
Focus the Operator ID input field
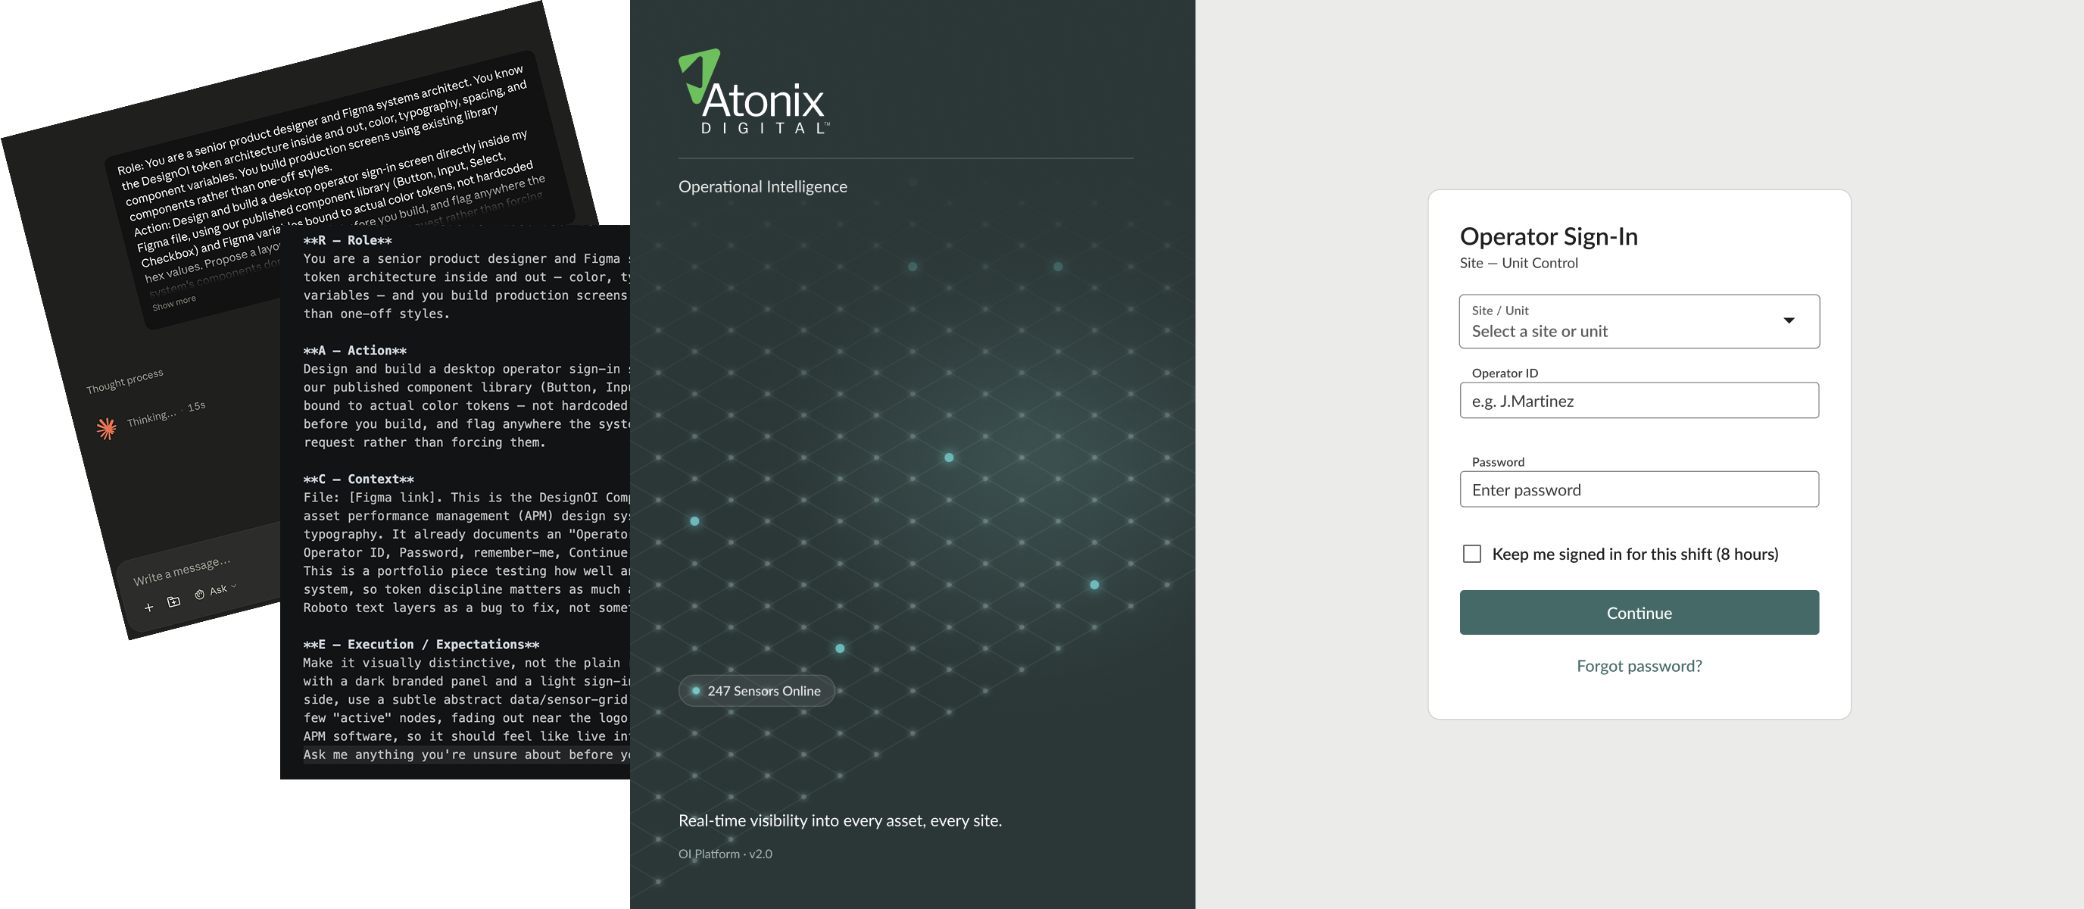[1639, 401]
